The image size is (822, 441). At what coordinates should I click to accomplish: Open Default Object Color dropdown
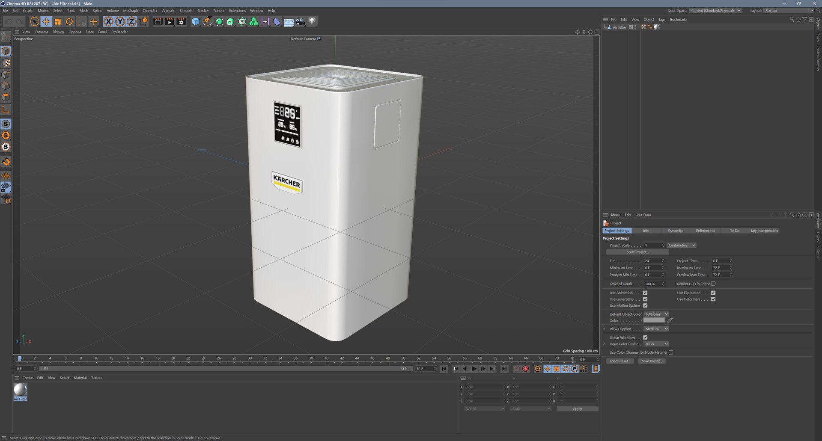pos(656,314)
